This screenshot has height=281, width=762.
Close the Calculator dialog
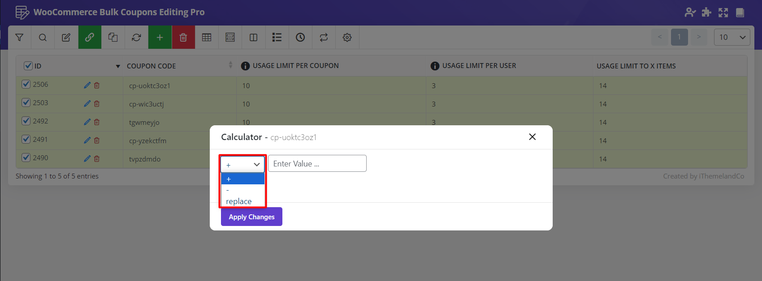click(532, 137)
